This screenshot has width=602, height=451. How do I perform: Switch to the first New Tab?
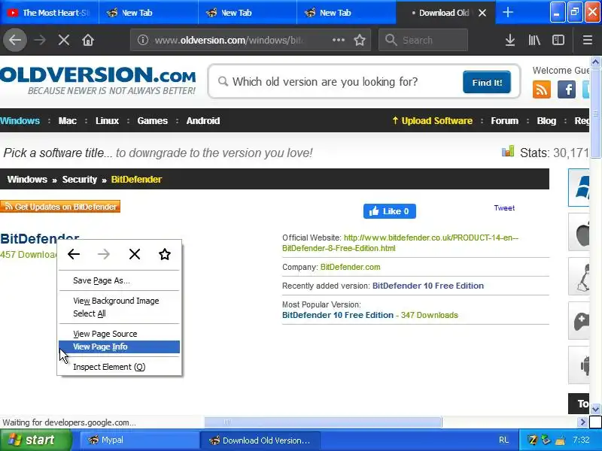(x=148, y=13)
